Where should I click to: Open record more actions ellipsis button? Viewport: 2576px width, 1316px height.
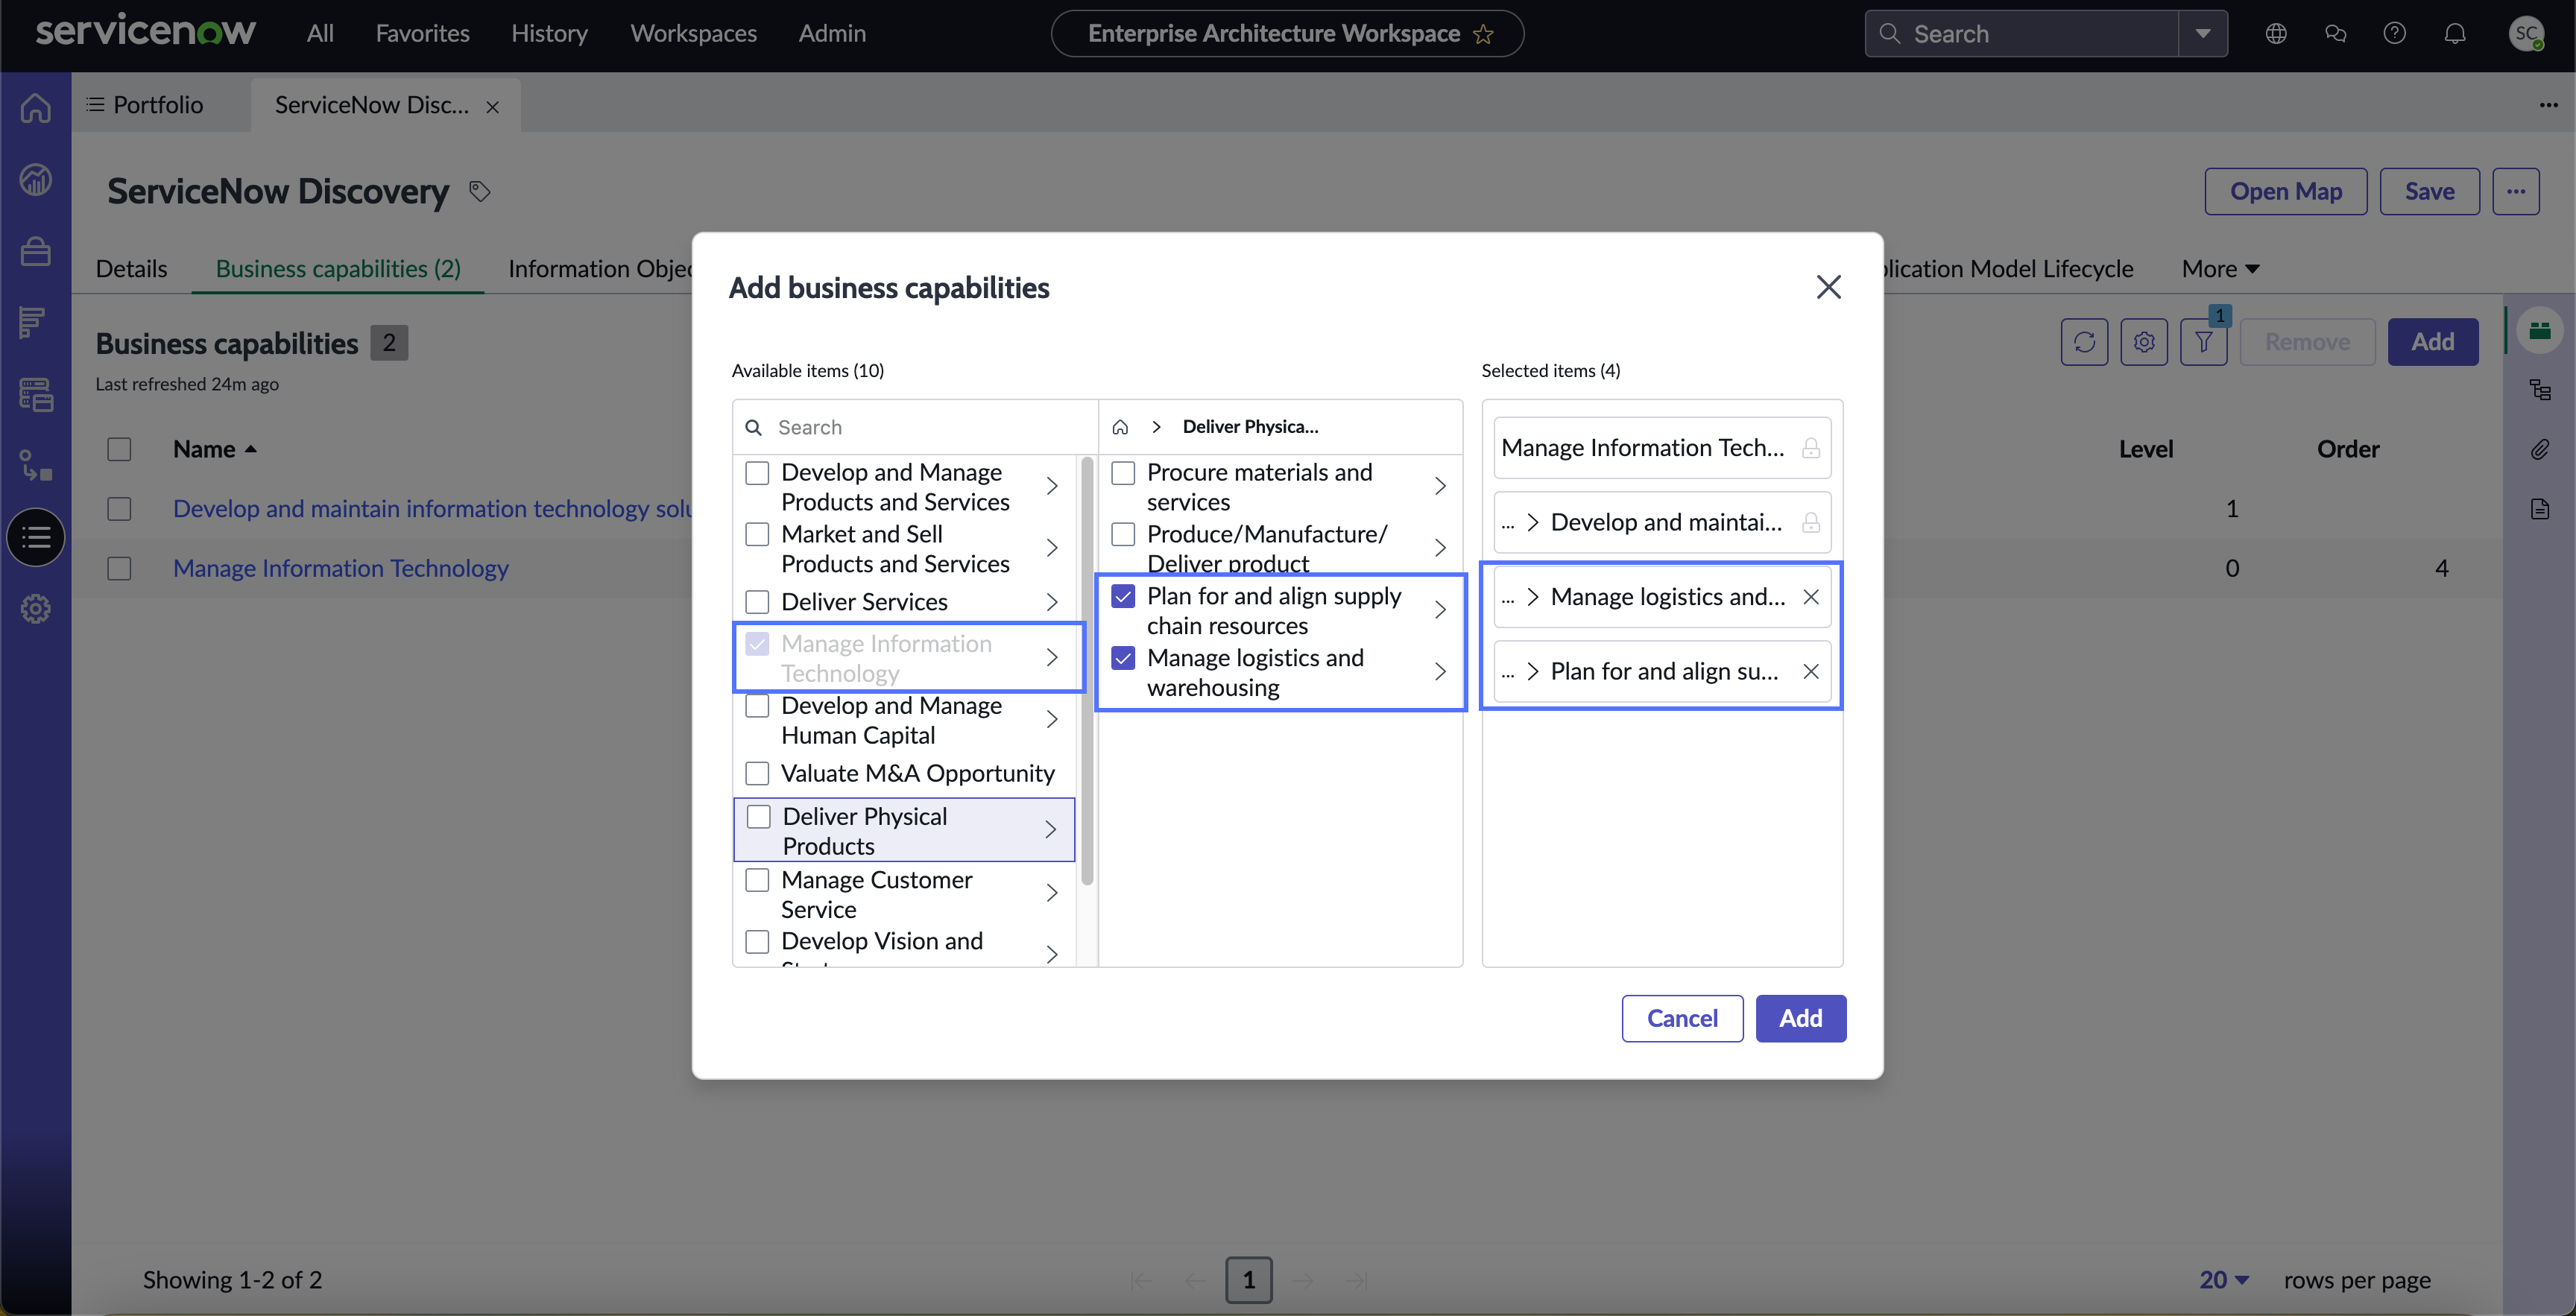(x=2516, y=191)
